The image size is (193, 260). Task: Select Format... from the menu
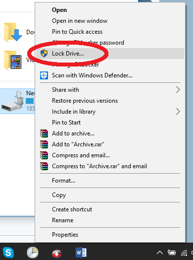[110, 181]
